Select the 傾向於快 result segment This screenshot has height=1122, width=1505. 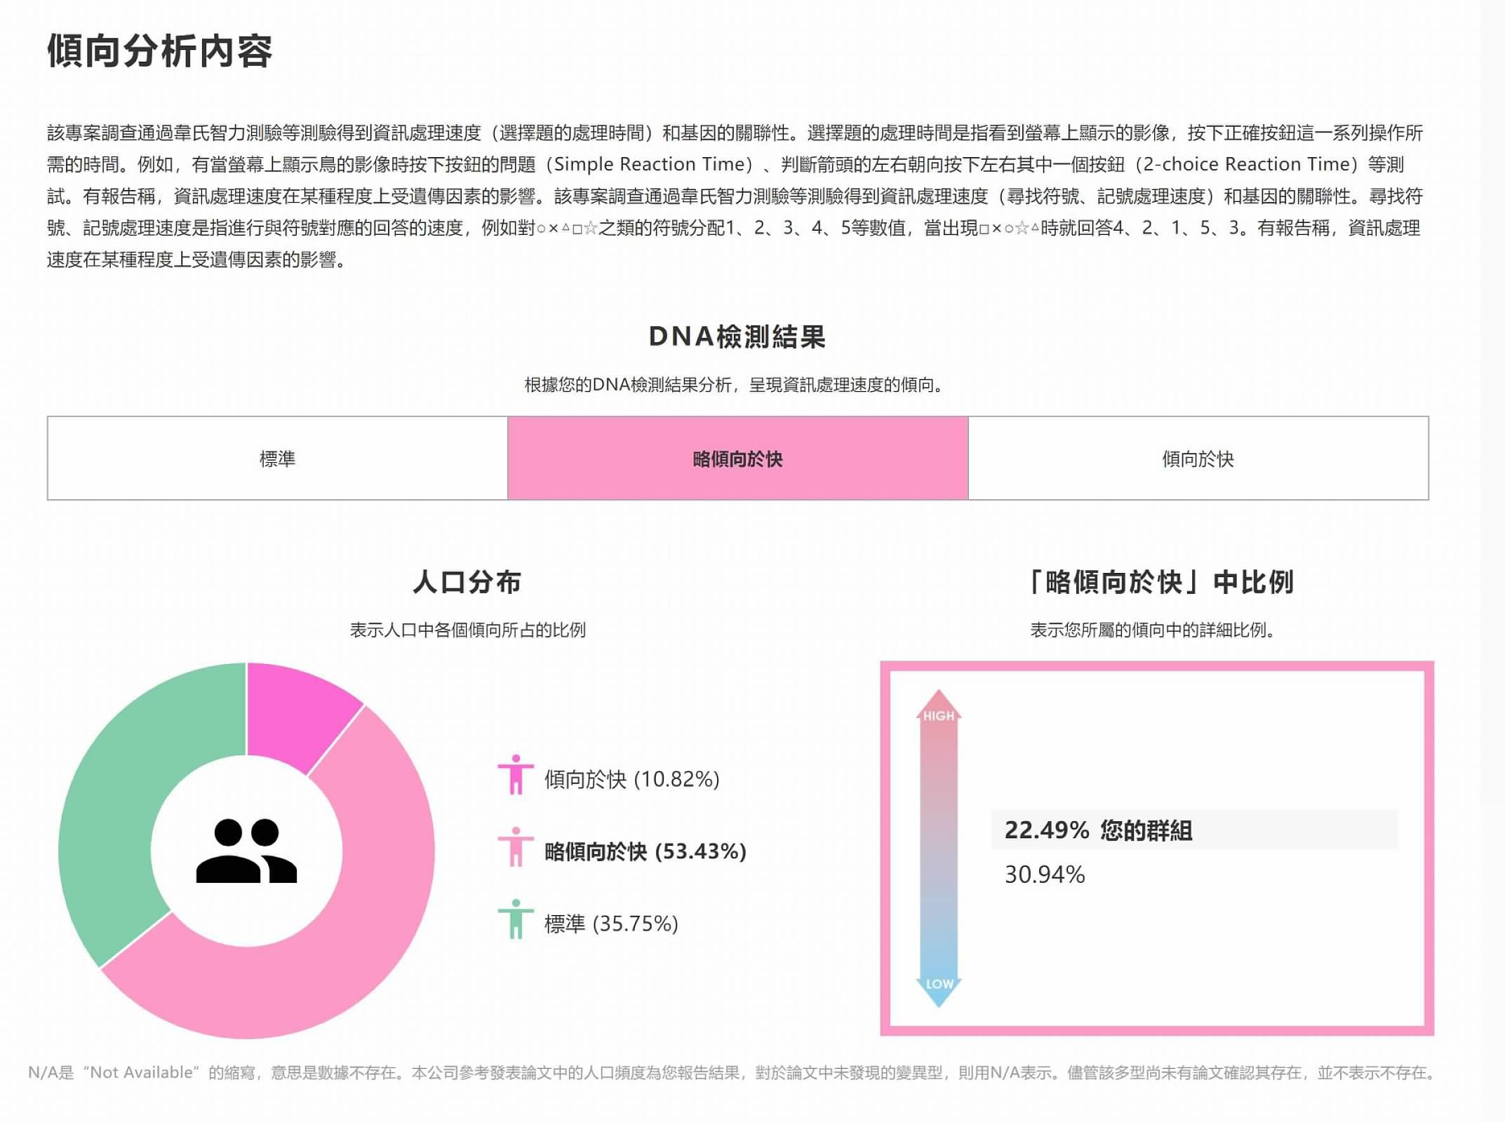click(1198, 458)
